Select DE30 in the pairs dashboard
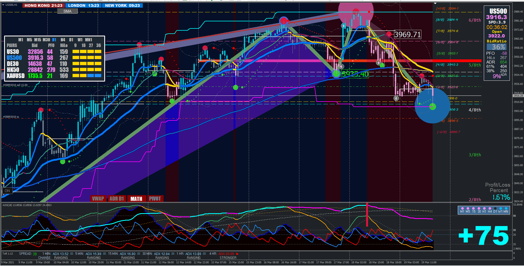Image resolution: width=524 pixels, height=266 pixels. tap(13, 64)
